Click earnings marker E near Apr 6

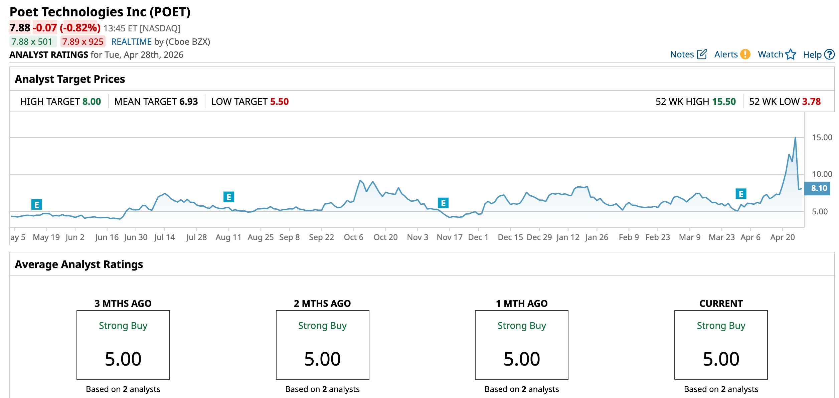pyautogui.click(x=741, y=194)
